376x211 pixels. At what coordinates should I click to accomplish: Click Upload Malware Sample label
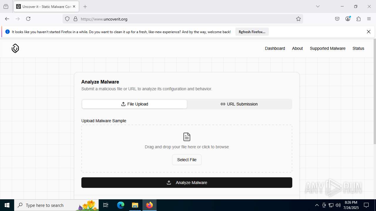click(x=104, y=121)
